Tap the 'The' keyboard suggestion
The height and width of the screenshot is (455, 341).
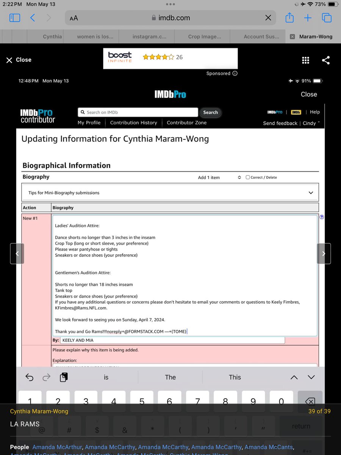click(170, 377)
